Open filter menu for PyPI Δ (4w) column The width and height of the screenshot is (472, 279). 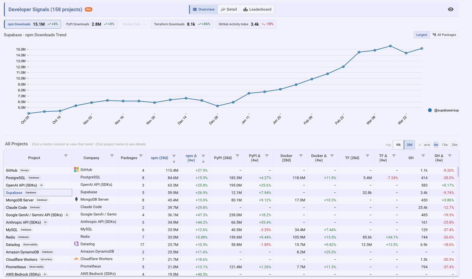[x=267, y=156]
